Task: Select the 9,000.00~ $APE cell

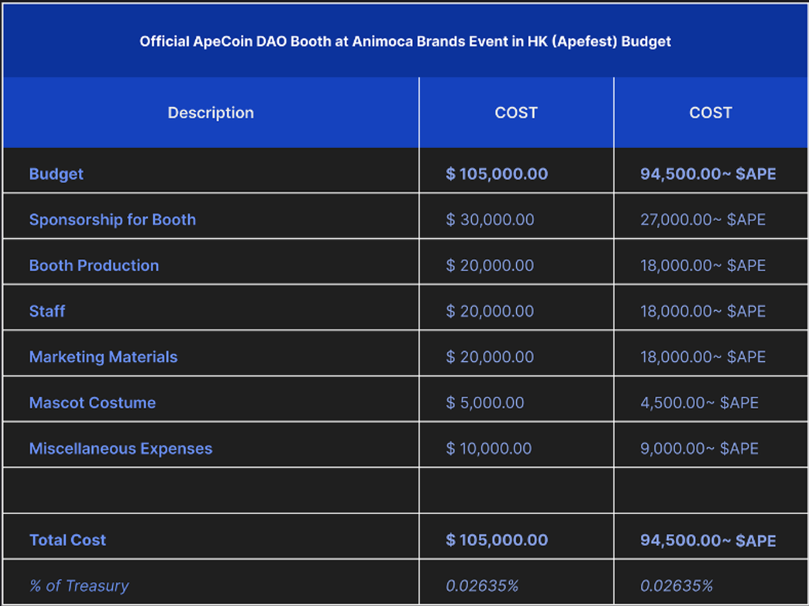Action: coord(699,449)
